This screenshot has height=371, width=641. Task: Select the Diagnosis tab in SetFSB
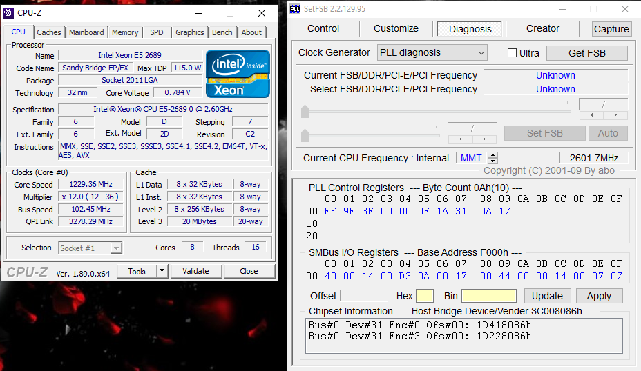coord(470,29)
